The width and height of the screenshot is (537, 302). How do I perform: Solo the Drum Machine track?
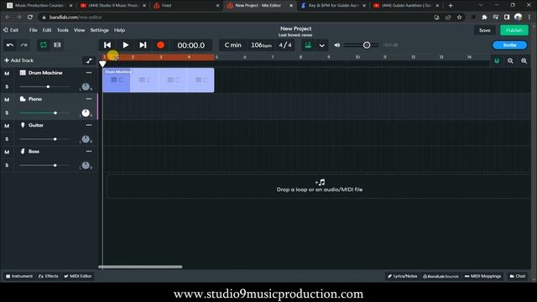(x=7, y=86)
